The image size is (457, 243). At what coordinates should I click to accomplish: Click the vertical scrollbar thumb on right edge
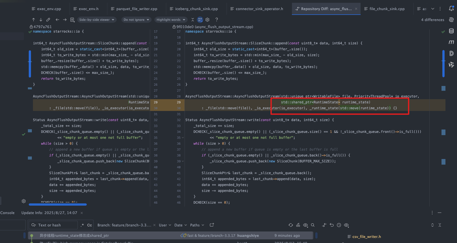443,63
